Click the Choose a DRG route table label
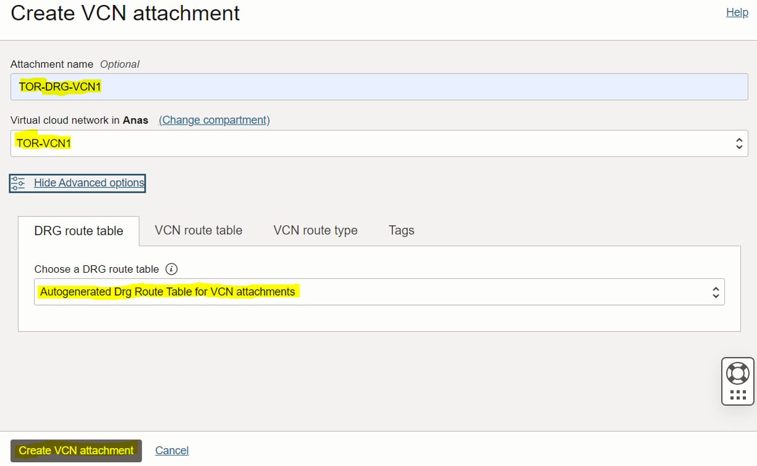The image size is (757, 466). (96, 269)
